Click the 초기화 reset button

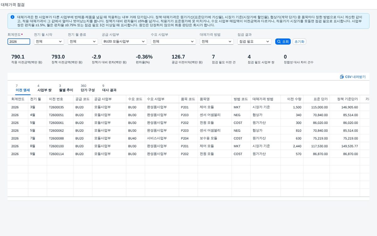point(299,42)
